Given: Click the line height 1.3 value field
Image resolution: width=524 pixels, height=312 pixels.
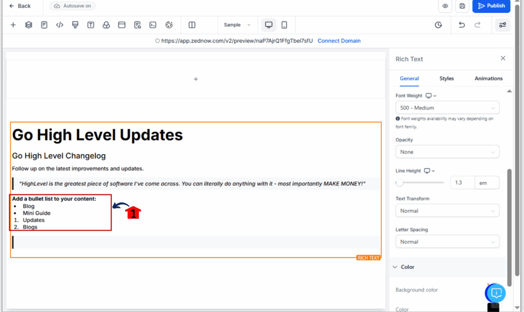Looking at the screenshot, I should 462,183.
